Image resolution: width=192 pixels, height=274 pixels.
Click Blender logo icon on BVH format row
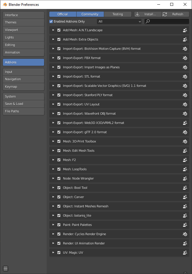click(x=185, y=49)
